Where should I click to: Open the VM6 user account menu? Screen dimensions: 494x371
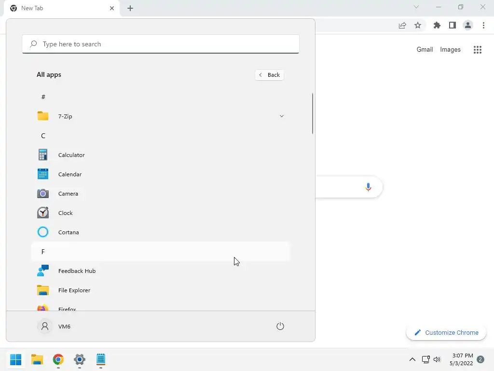point(54,326)
